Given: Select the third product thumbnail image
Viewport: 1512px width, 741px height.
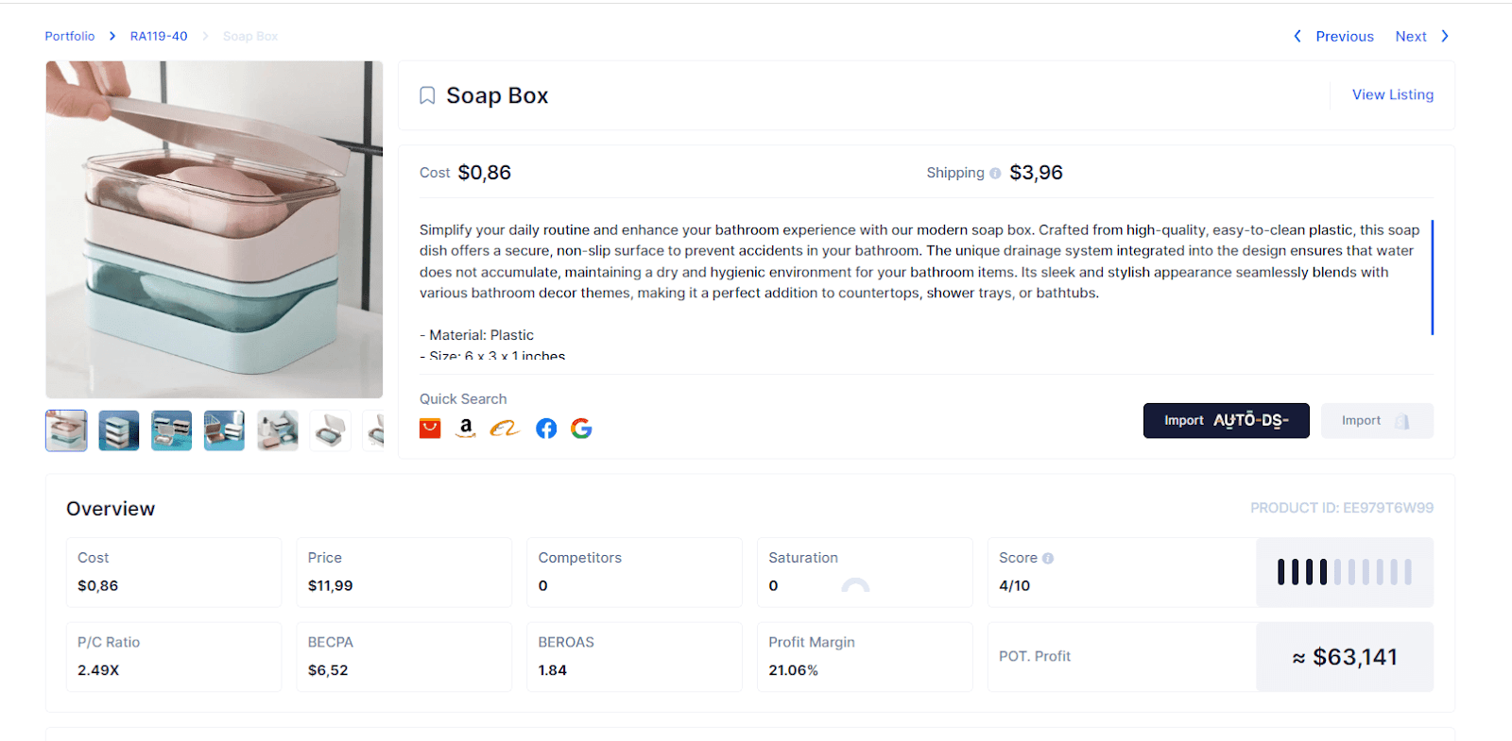Looking at the screenshot, I should tap(172, 430).
